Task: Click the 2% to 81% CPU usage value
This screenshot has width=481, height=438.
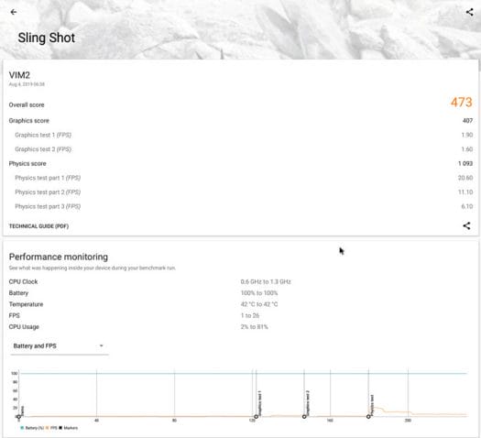Action: coord(255,326)
